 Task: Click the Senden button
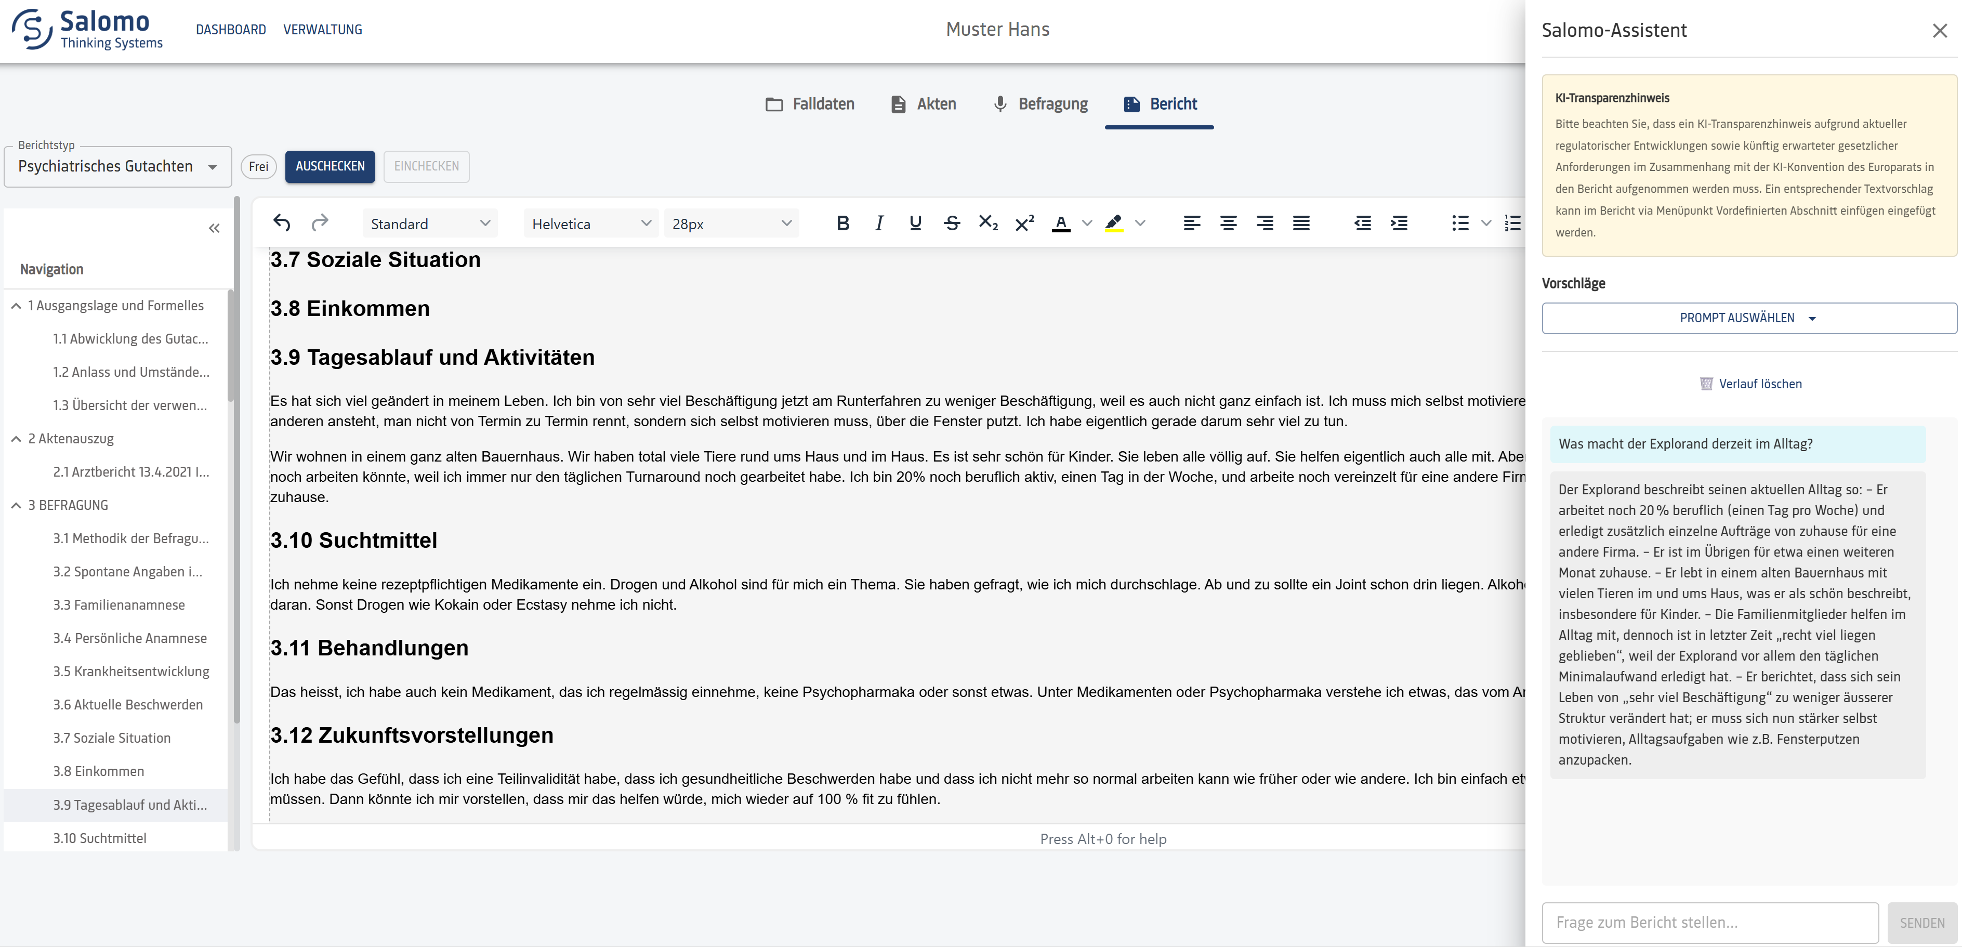[x=1921, y=923]
